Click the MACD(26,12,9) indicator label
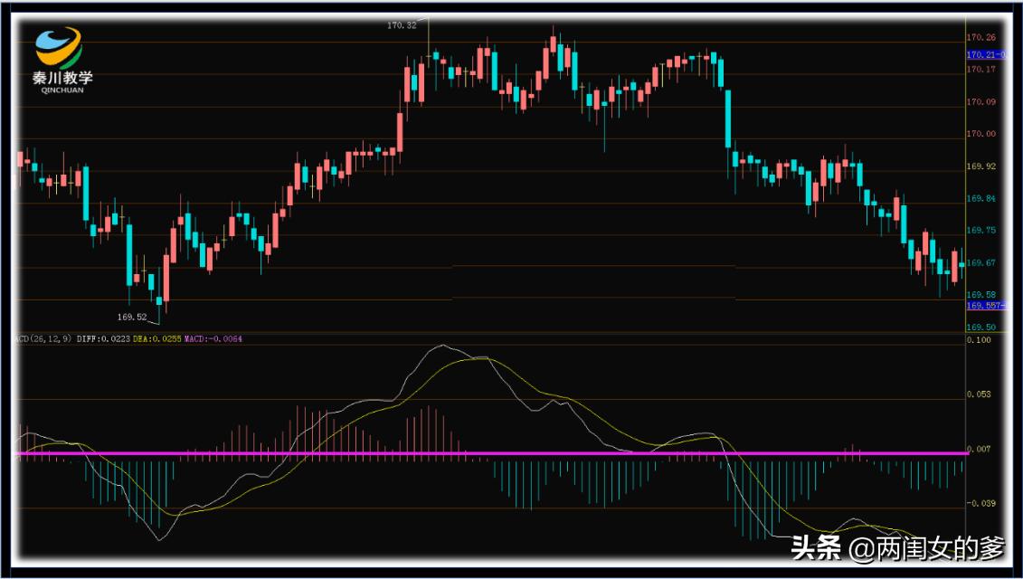Image resolution: width=1023 pixels, height=579 pixels. pyautogui.click(x=43, y=338)
